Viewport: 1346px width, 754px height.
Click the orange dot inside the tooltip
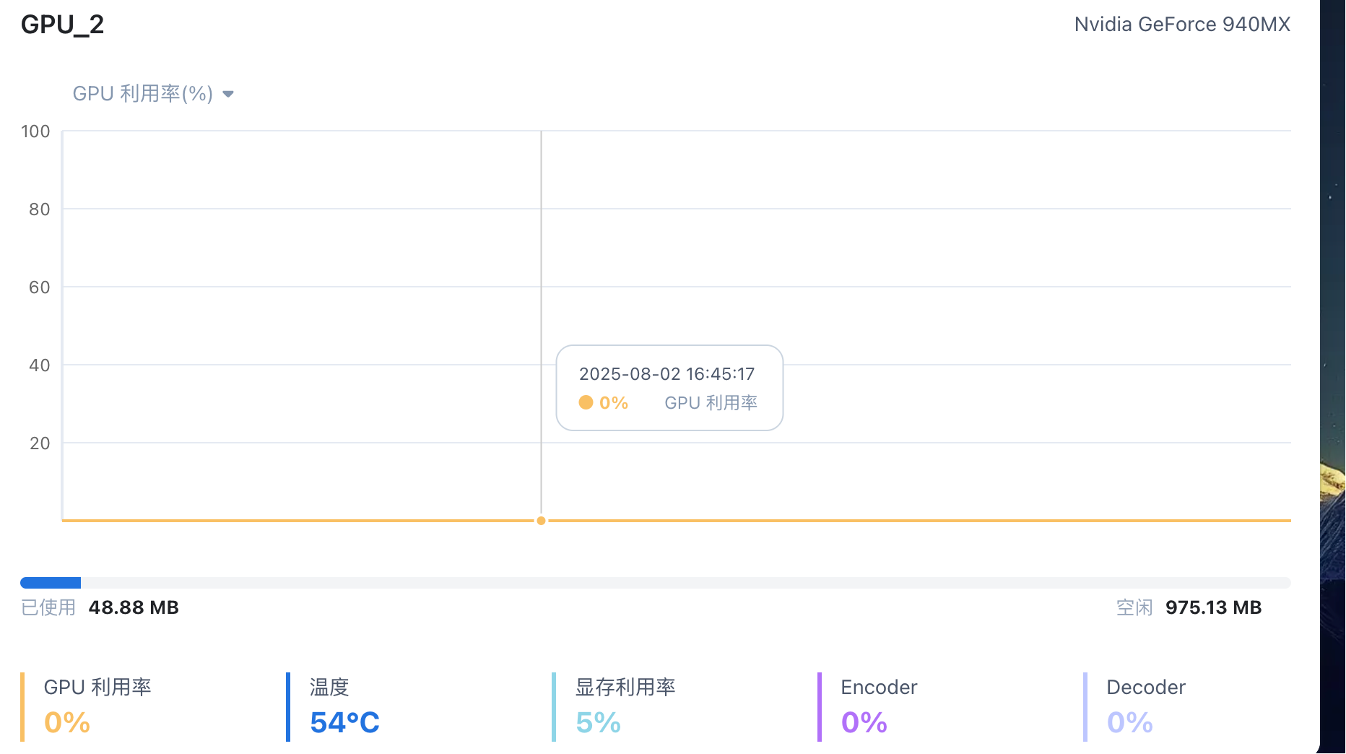coord(586,402)
